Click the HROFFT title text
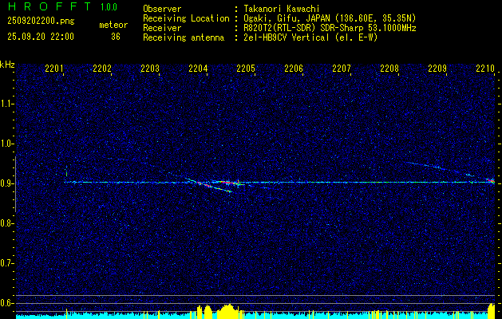 point(49,6)
